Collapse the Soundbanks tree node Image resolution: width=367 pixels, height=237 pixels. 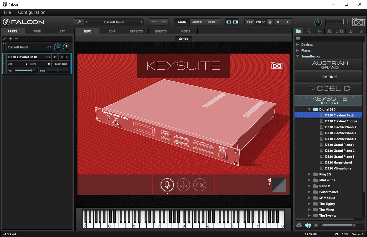297,56
